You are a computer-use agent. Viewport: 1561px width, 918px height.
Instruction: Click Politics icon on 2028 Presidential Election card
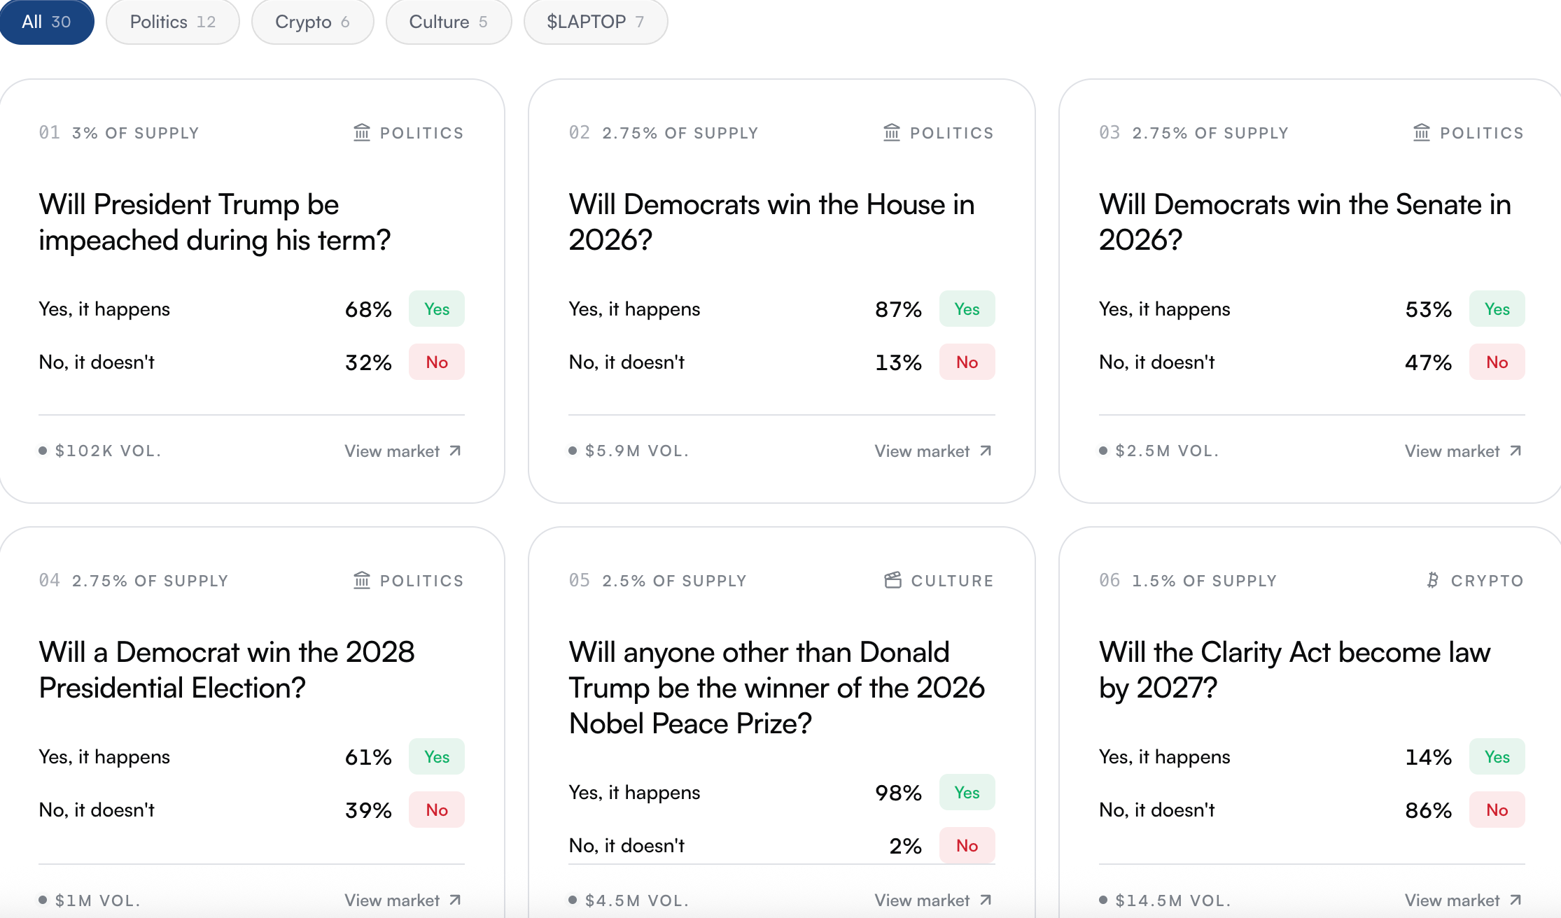click(361, 580)
